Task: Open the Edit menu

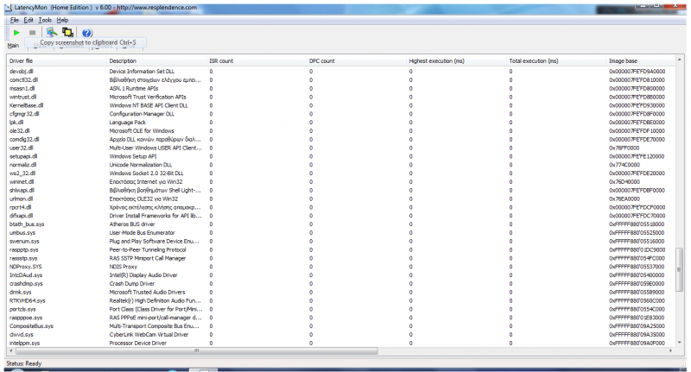Action: (x=29, y=19)
